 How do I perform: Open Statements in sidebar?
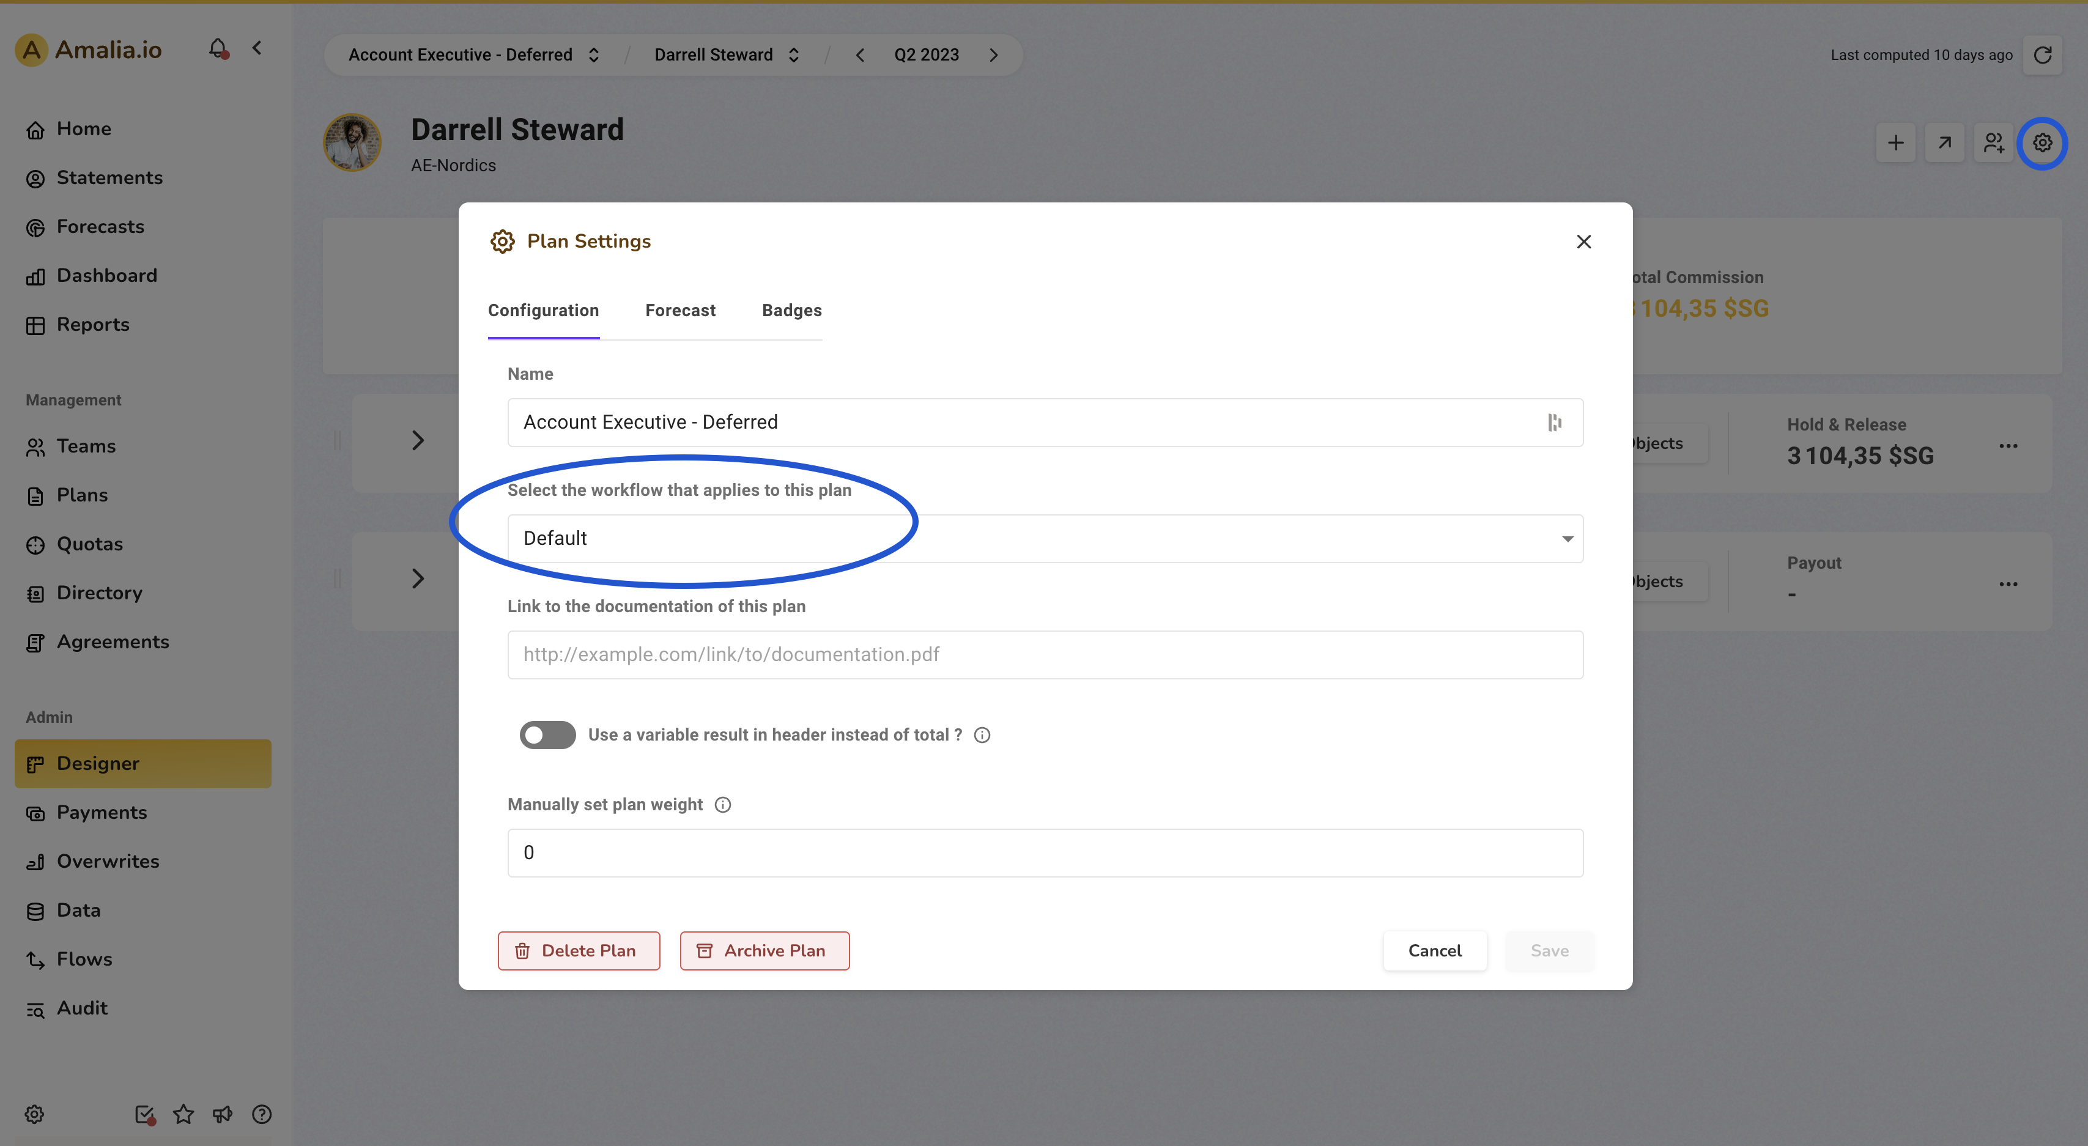click(143, 179)
